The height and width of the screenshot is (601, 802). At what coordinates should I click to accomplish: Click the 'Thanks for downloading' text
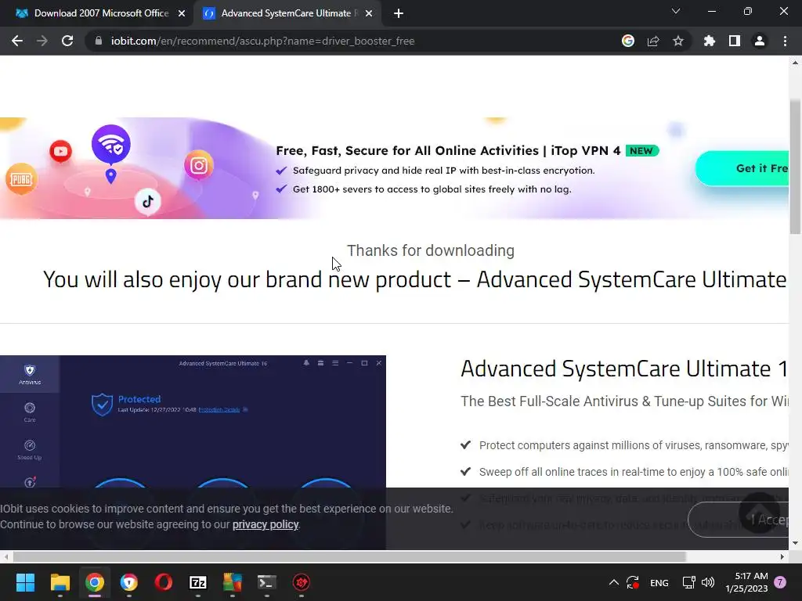pyautogui.click(x=431, y=250)
